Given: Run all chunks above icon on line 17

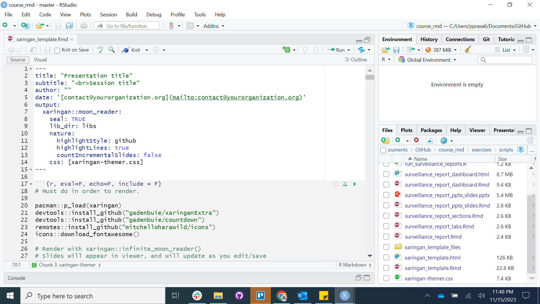Looking at the screenshot, I should click(345, 184).
